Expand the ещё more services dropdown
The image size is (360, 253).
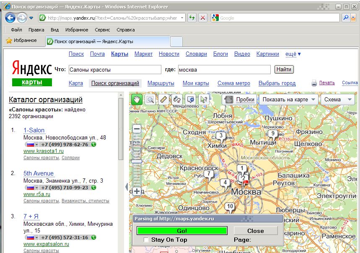click(x=293, y=54)
